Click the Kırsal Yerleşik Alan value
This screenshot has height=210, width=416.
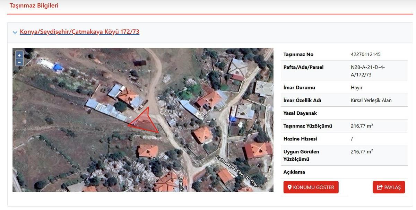pyautogui.click(x=371, y=100)
